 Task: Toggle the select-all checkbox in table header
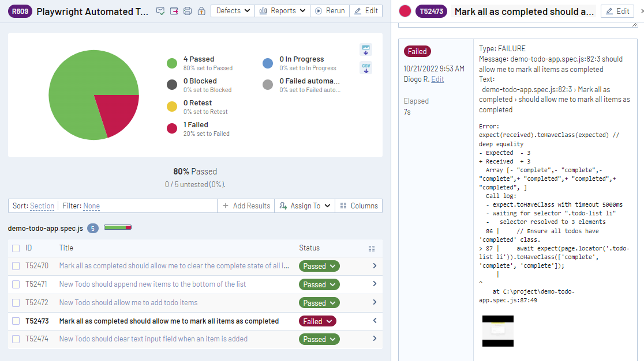click(x=16, y=248)
